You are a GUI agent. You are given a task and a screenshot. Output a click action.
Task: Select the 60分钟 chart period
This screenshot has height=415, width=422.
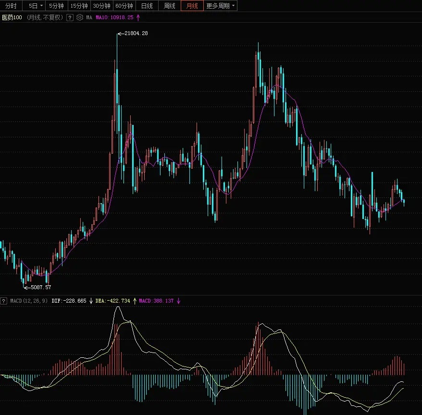(x=124, y=6)
